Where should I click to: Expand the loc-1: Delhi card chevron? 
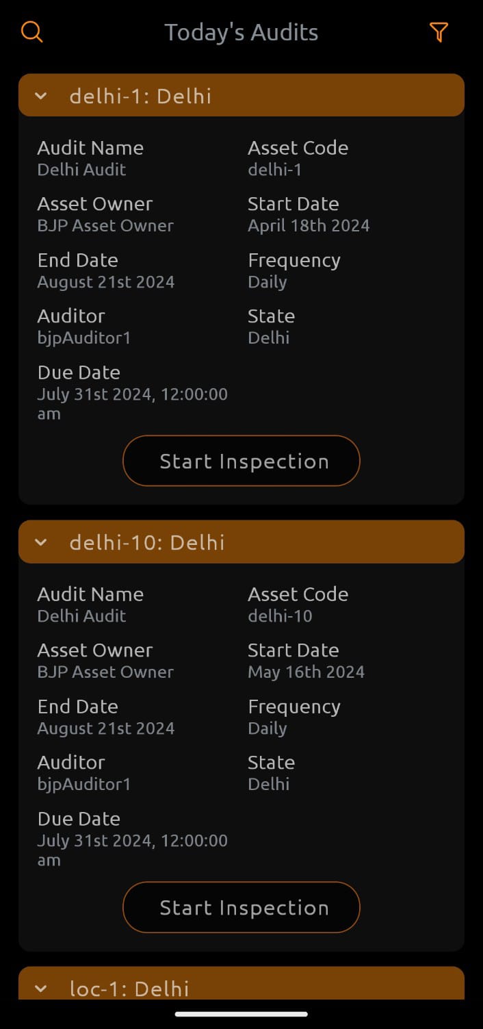click(41, 988)
